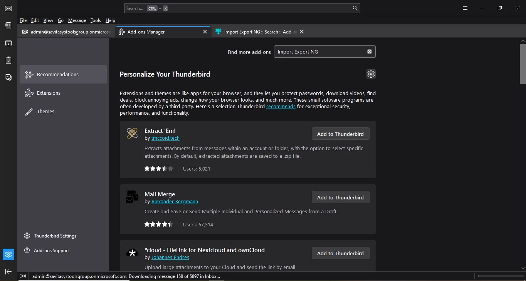Select Recommendations in the sidebar

click(64, 74)
